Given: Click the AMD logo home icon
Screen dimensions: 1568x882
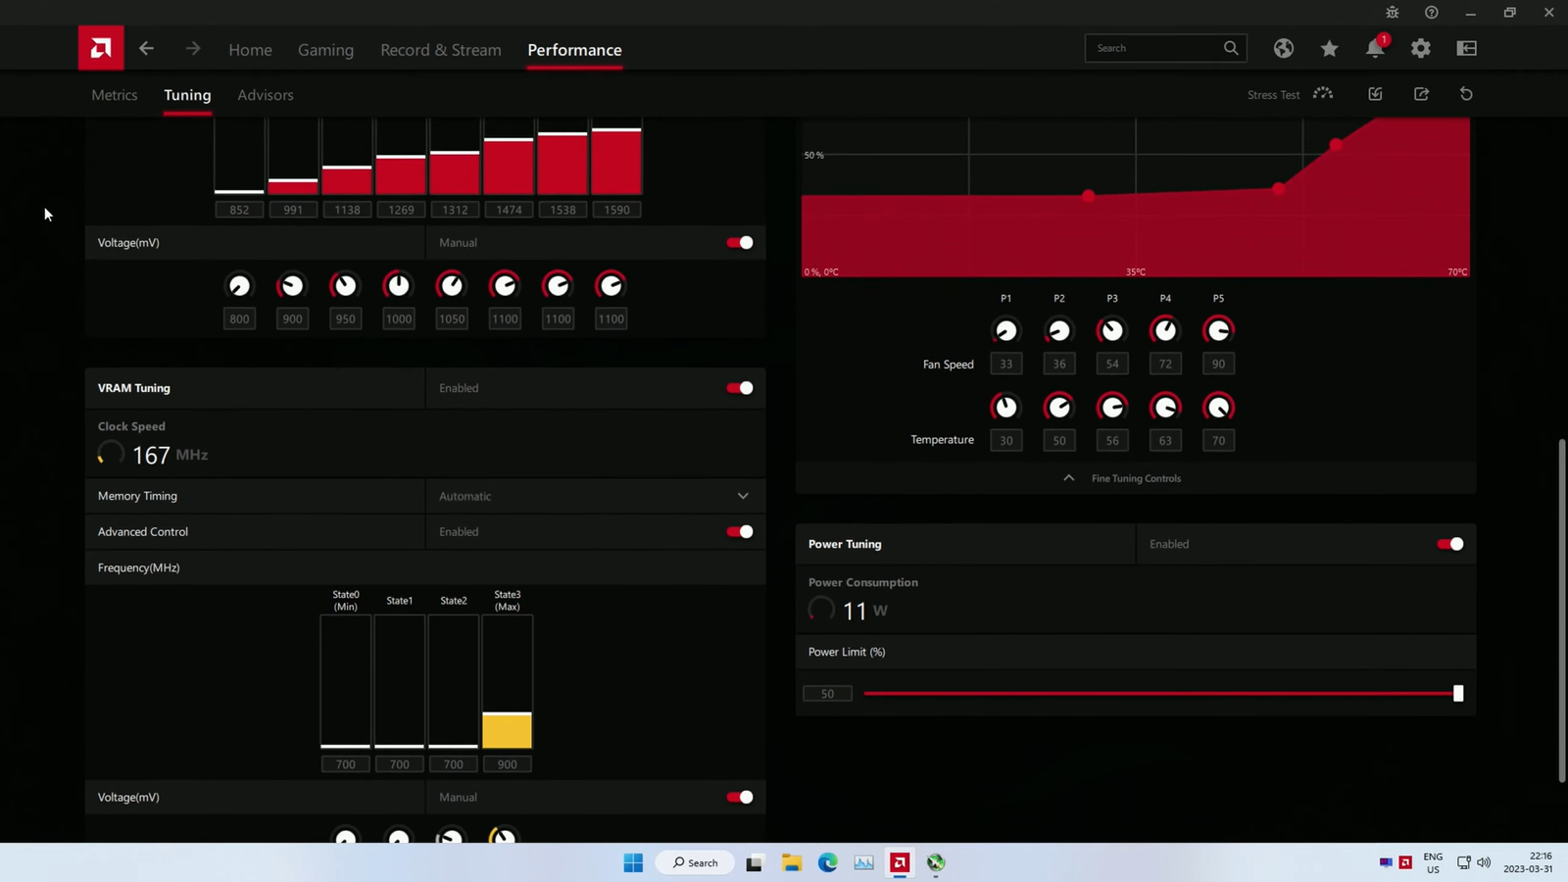Looking at the screenshot, I should point(101,48).
